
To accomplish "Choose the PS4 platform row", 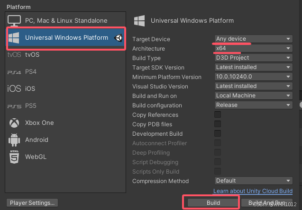I will pyautogui.click(x=65, y=72).
